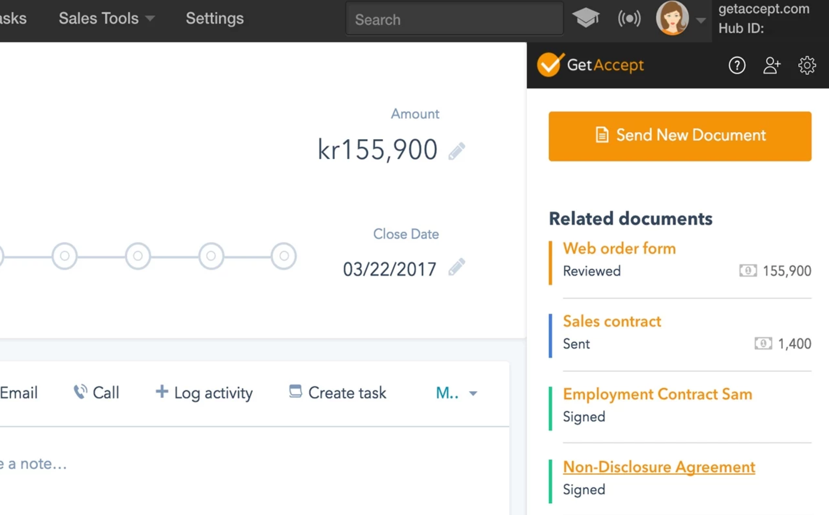Viewport: 829px width, 515px height.
Task: Open the Settings menu item
Action: (x=215, y=18)
